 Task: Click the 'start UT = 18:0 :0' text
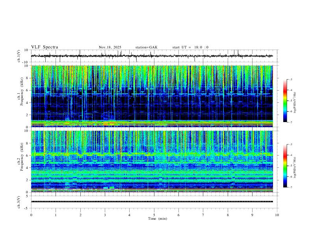click(190, 47)
